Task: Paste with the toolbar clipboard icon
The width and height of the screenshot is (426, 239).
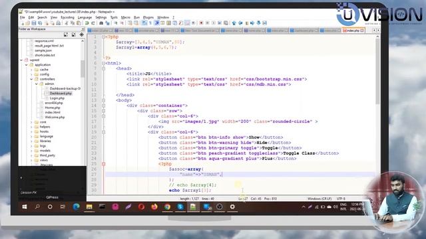Action: pyautogui.click(x=79, y=23)
